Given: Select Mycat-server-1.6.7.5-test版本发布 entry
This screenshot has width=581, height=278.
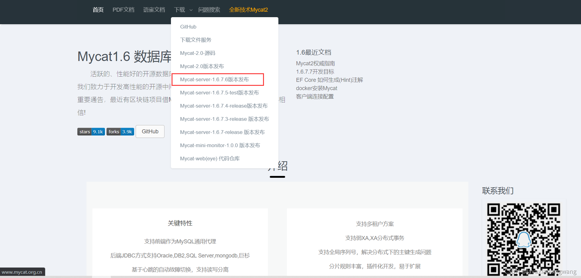Looking at the screenshot, I should coord(219,93).
